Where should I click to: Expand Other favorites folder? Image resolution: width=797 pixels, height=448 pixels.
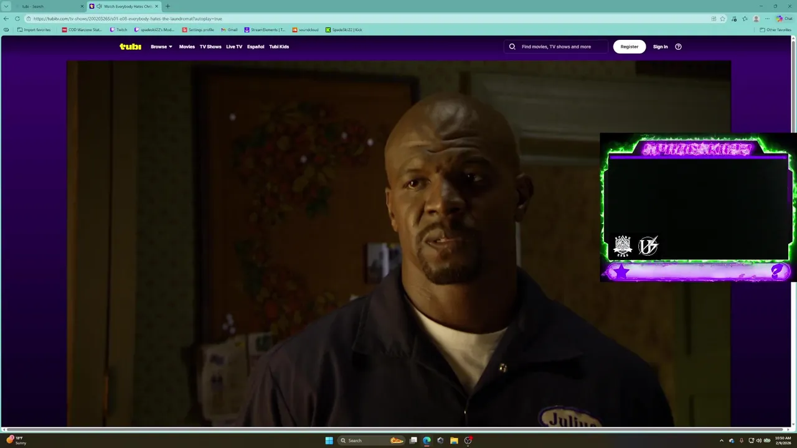pyautogui.click(x=775, y=30)
